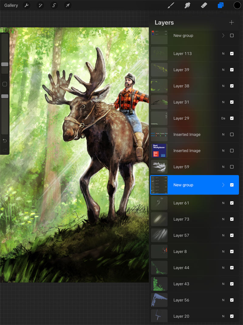
Task: Select the Selection tool
Action: tap(54, 5)
